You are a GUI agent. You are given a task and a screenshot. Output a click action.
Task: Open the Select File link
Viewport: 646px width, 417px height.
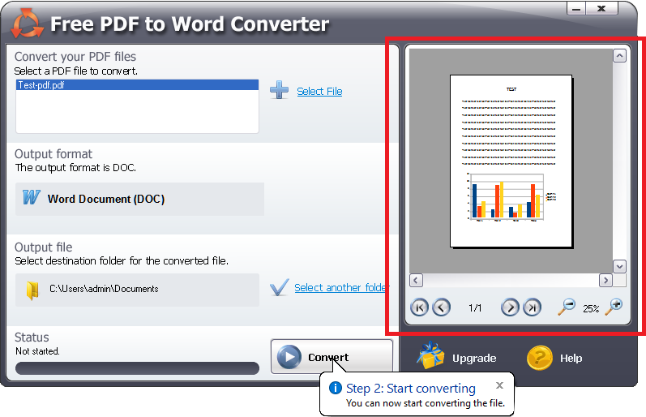[319, 91]
